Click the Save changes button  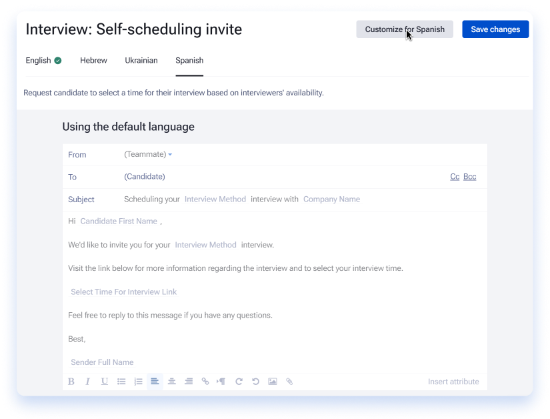[495, 29]
